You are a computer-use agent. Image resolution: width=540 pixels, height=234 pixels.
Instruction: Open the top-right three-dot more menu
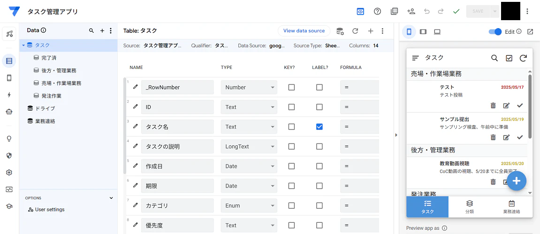click(527, 11)
